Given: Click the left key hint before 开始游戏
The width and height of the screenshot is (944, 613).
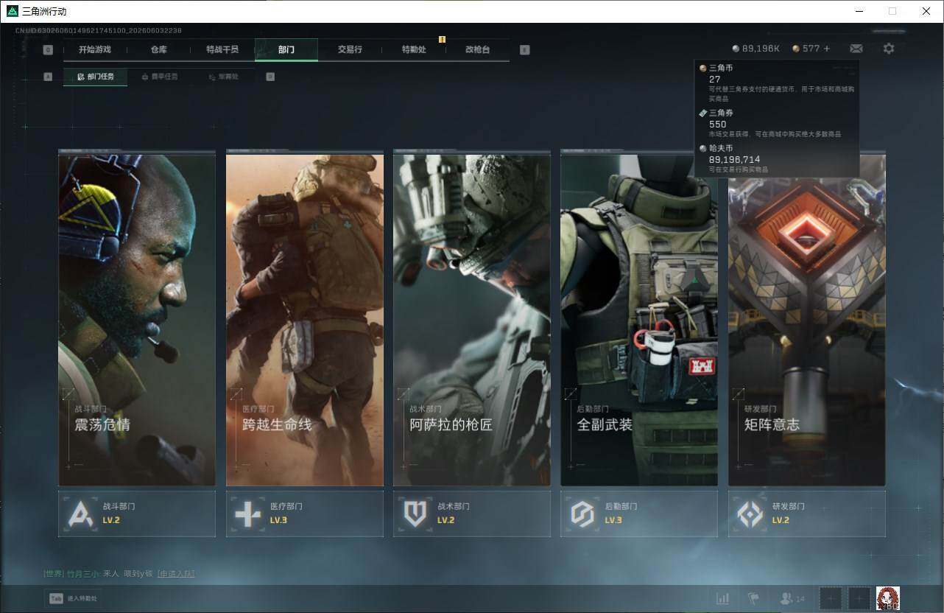Looking at the screenshot, I should coord(48,50).
